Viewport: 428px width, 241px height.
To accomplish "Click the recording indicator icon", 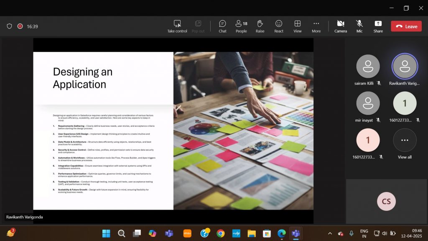I will [x=20, y=26].
